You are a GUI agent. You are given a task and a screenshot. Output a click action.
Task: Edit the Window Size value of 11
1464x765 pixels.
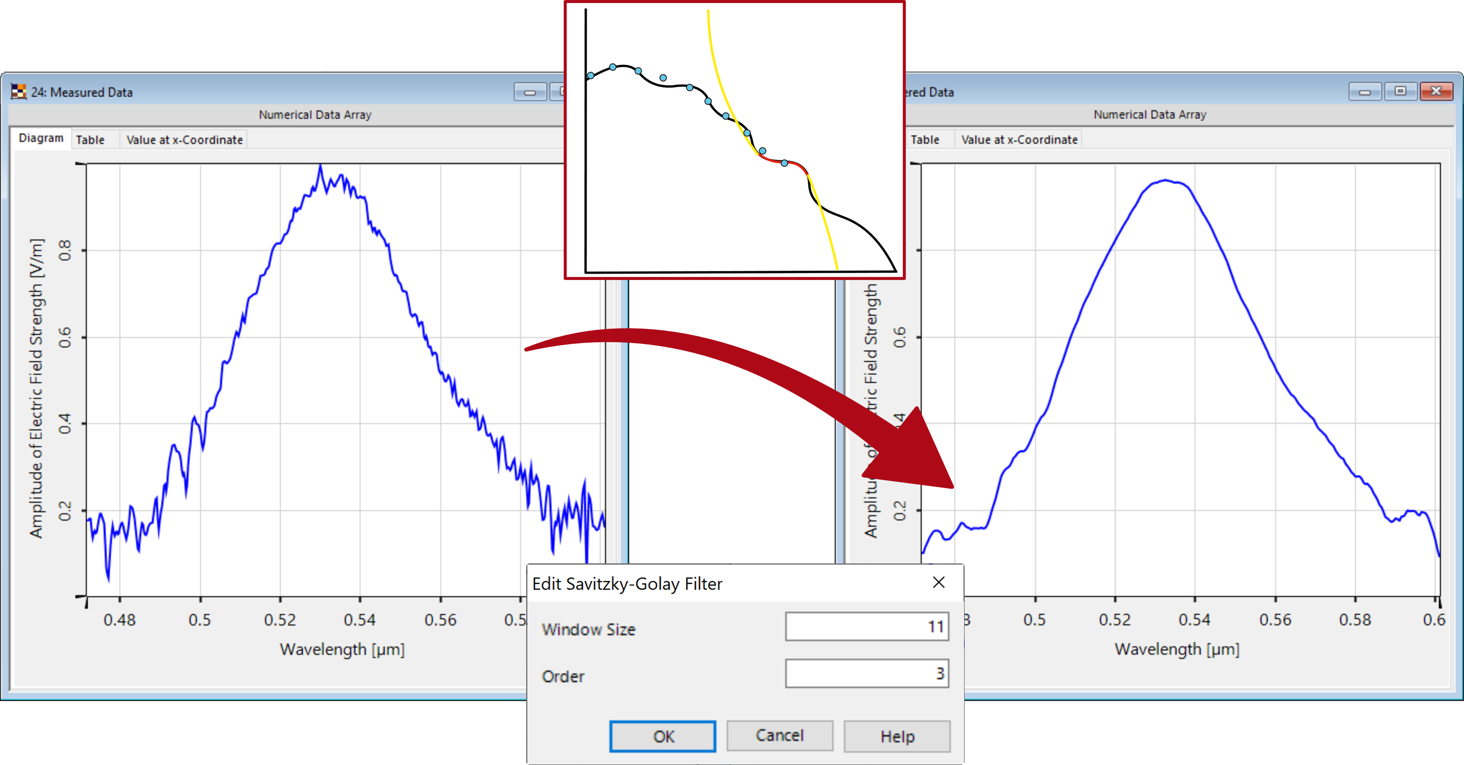(867, 627)
